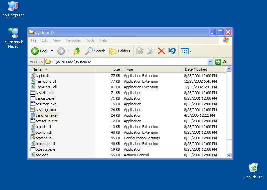The width and height of the screenshot is (267, 190).
Task: Open the View menu
Action: [x=57, y=40]
